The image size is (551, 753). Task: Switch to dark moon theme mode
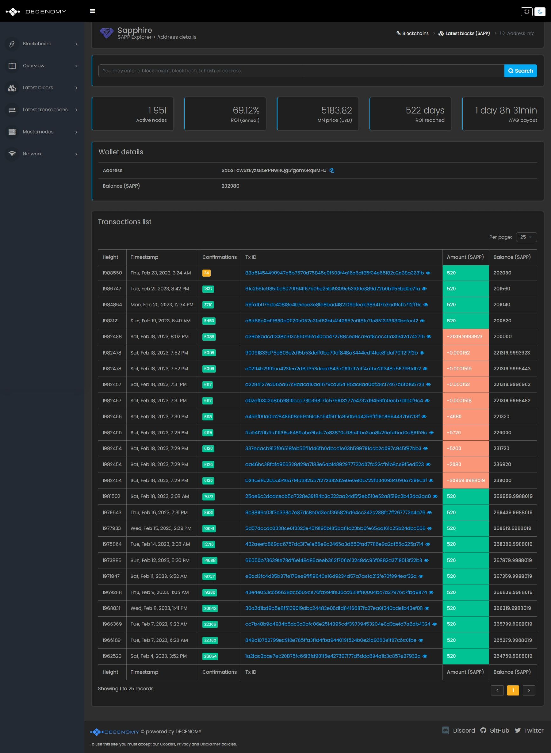540,12
